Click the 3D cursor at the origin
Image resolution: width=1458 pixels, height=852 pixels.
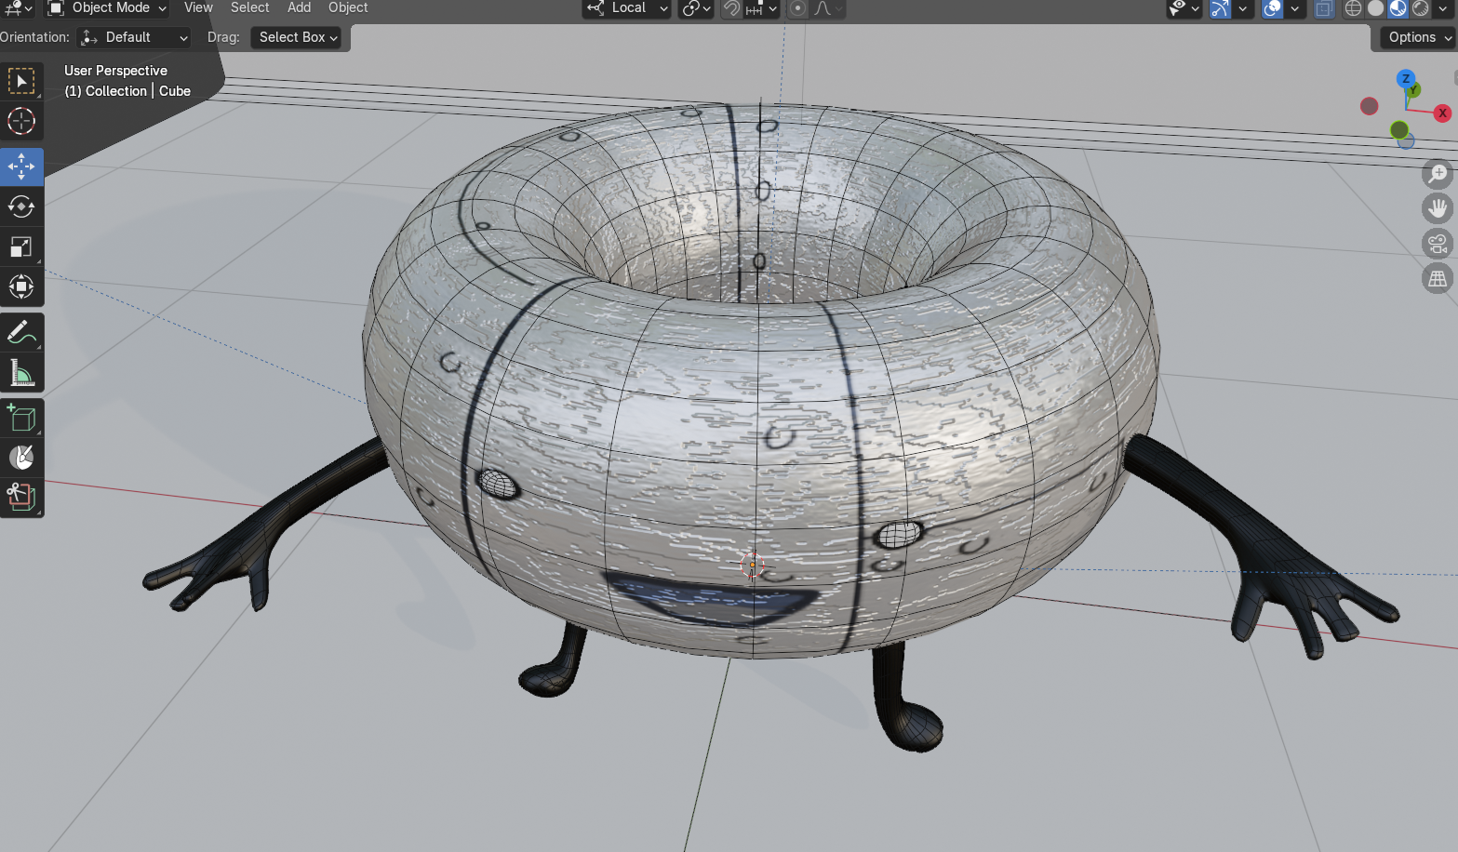(753, 565)
